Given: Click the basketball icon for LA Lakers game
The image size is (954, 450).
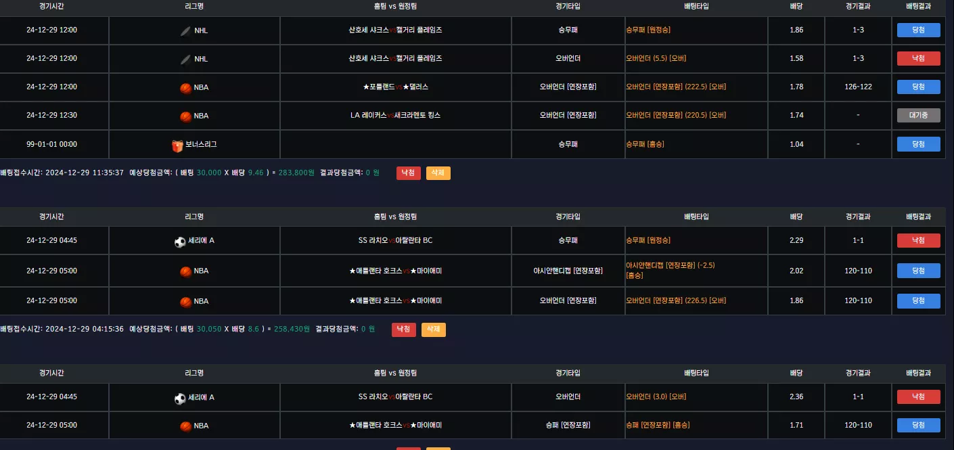Looking at the screenshot, I should (x=185, y=116).
